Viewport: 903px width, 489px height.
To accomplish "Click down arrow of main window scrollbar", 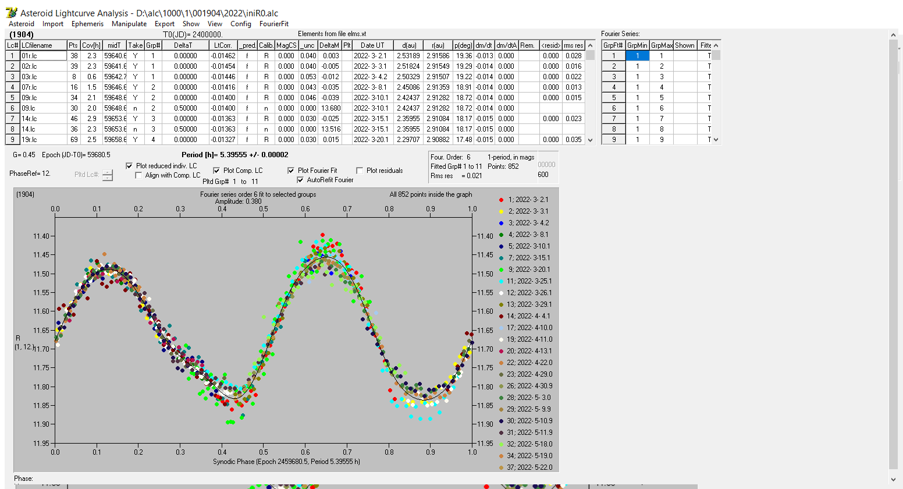I will 894,479.
